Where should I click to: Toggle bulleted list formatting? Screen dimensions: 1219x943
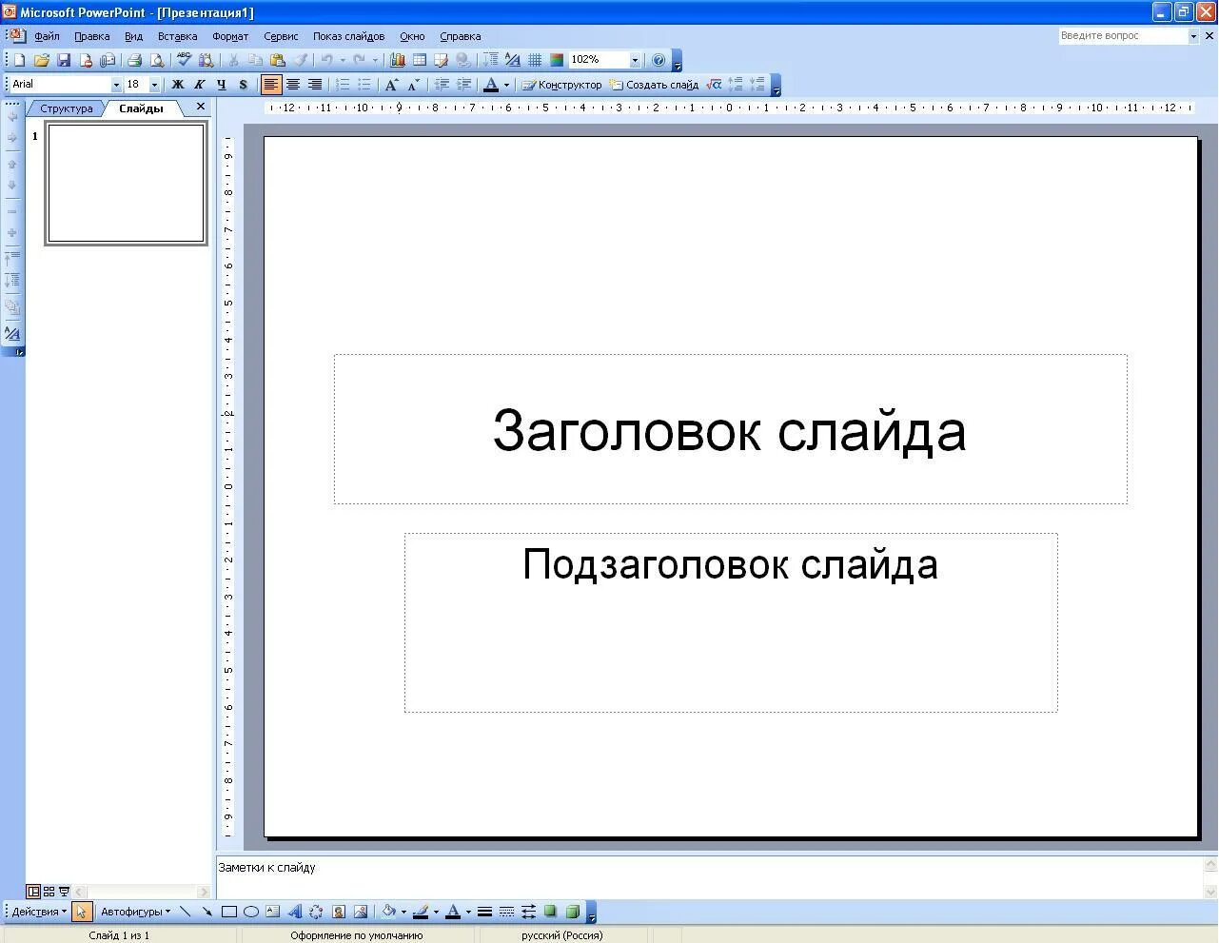[x=364, y=85]
